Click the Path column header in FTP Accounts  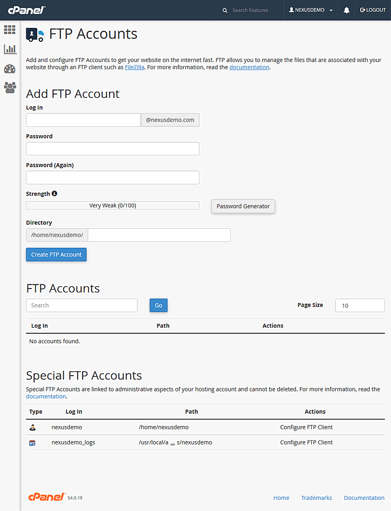click(x=163, y=325)
